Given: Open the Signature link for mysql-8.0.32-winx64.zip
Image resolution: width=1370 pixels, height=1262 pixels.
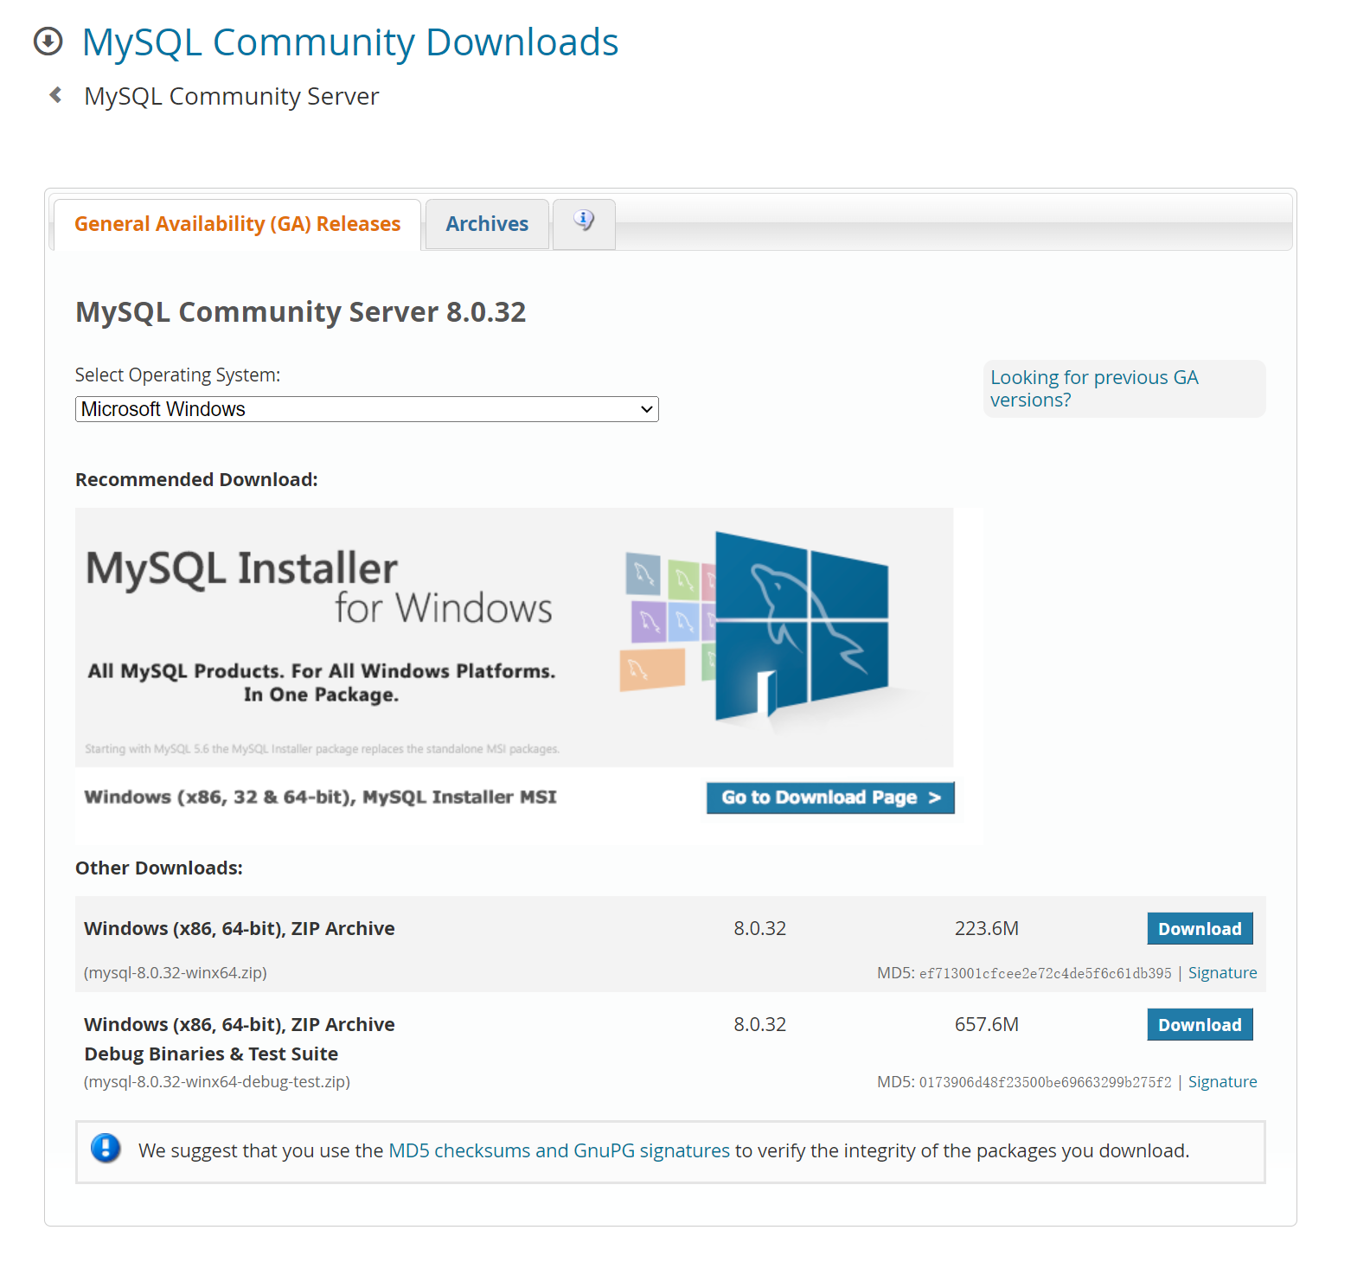Looking at the screenshot, I should click(x=1221, y=973).
